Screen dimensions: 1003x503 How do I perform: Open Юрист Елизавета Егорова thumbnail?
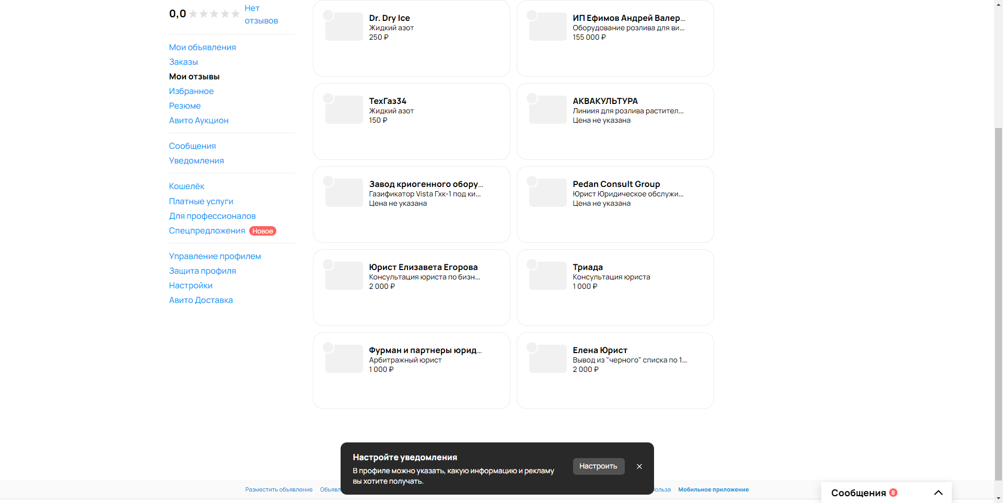coord(344,276)
